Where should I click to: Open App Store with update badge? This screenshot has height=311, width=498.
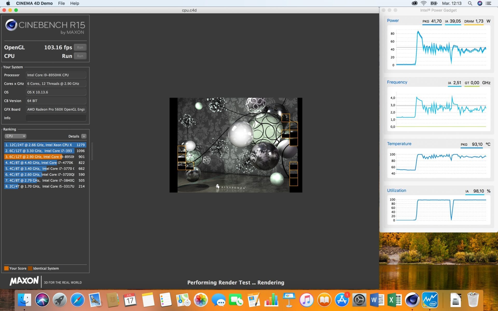point(342,300)
